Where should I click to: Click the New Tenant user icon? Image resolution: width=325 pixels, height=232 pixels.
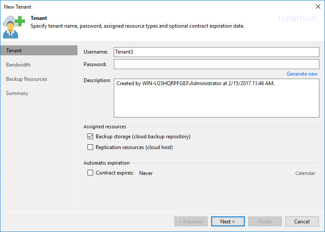[x=14, y=27]
